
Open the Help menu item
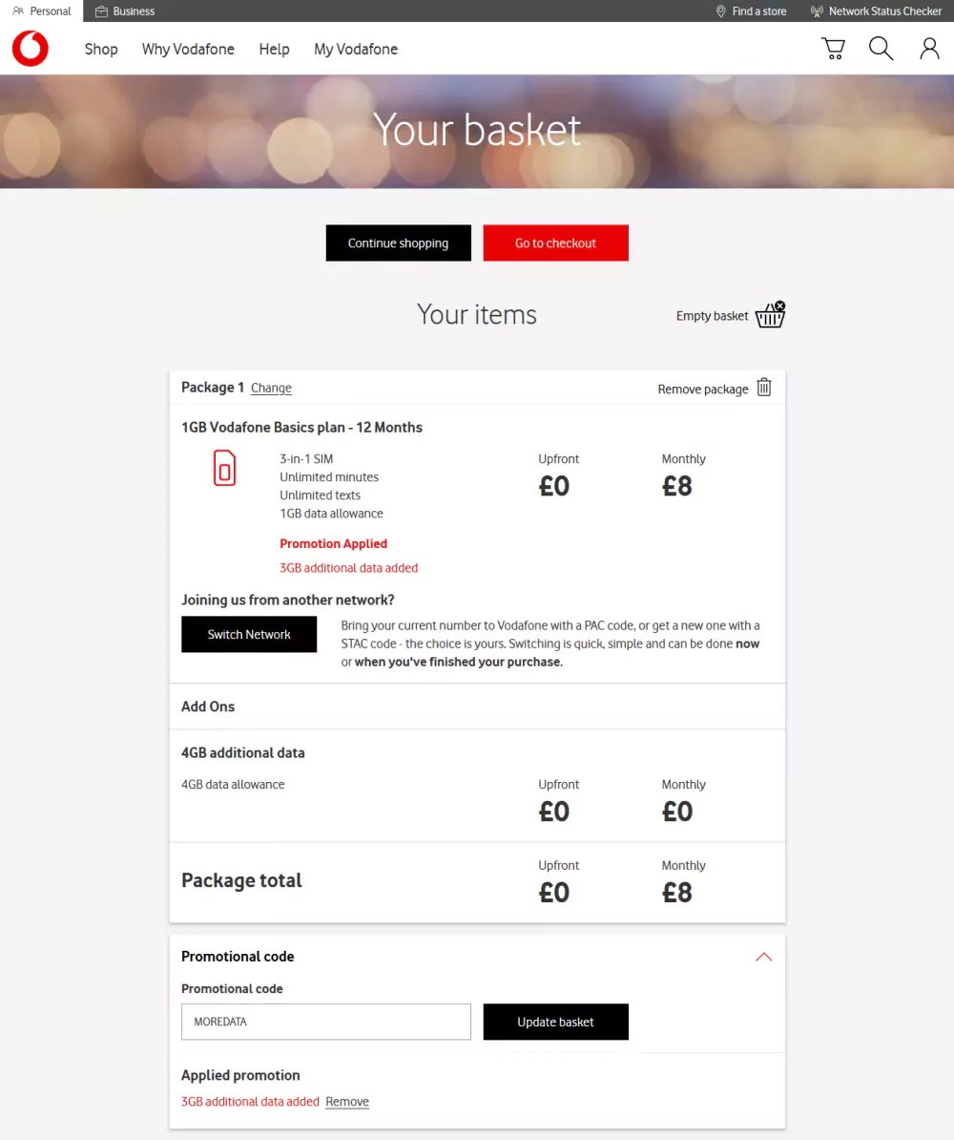274,49
